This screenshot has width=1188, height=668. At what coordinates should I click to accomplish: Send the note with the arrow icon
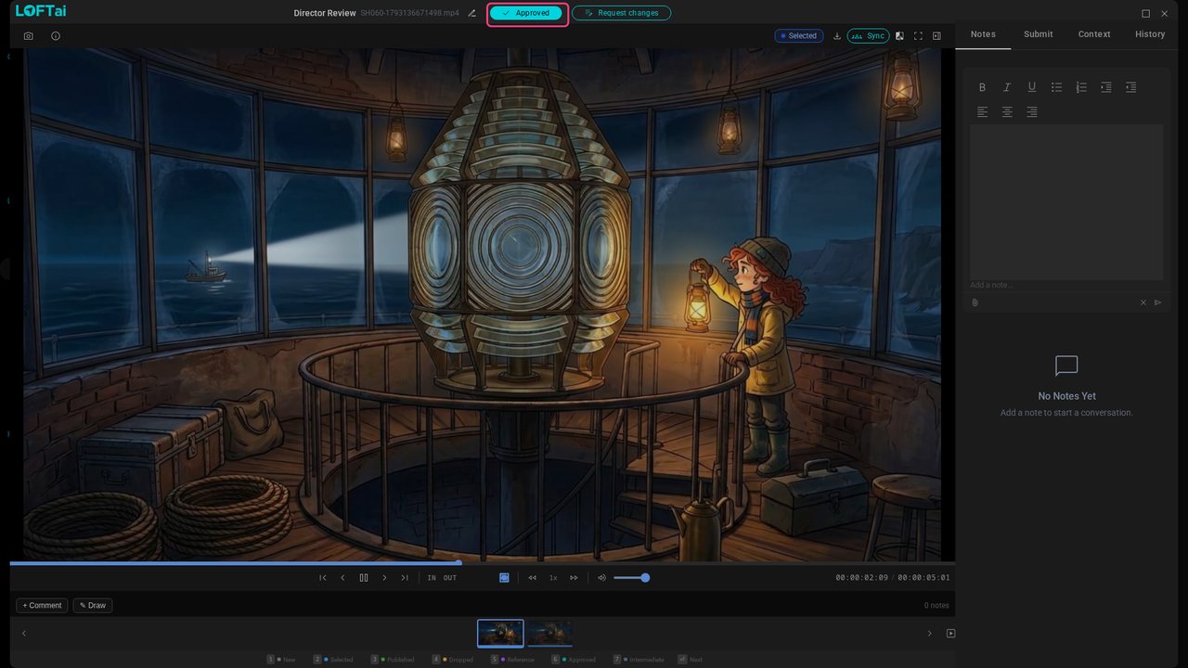click(x=1158, y=302)
